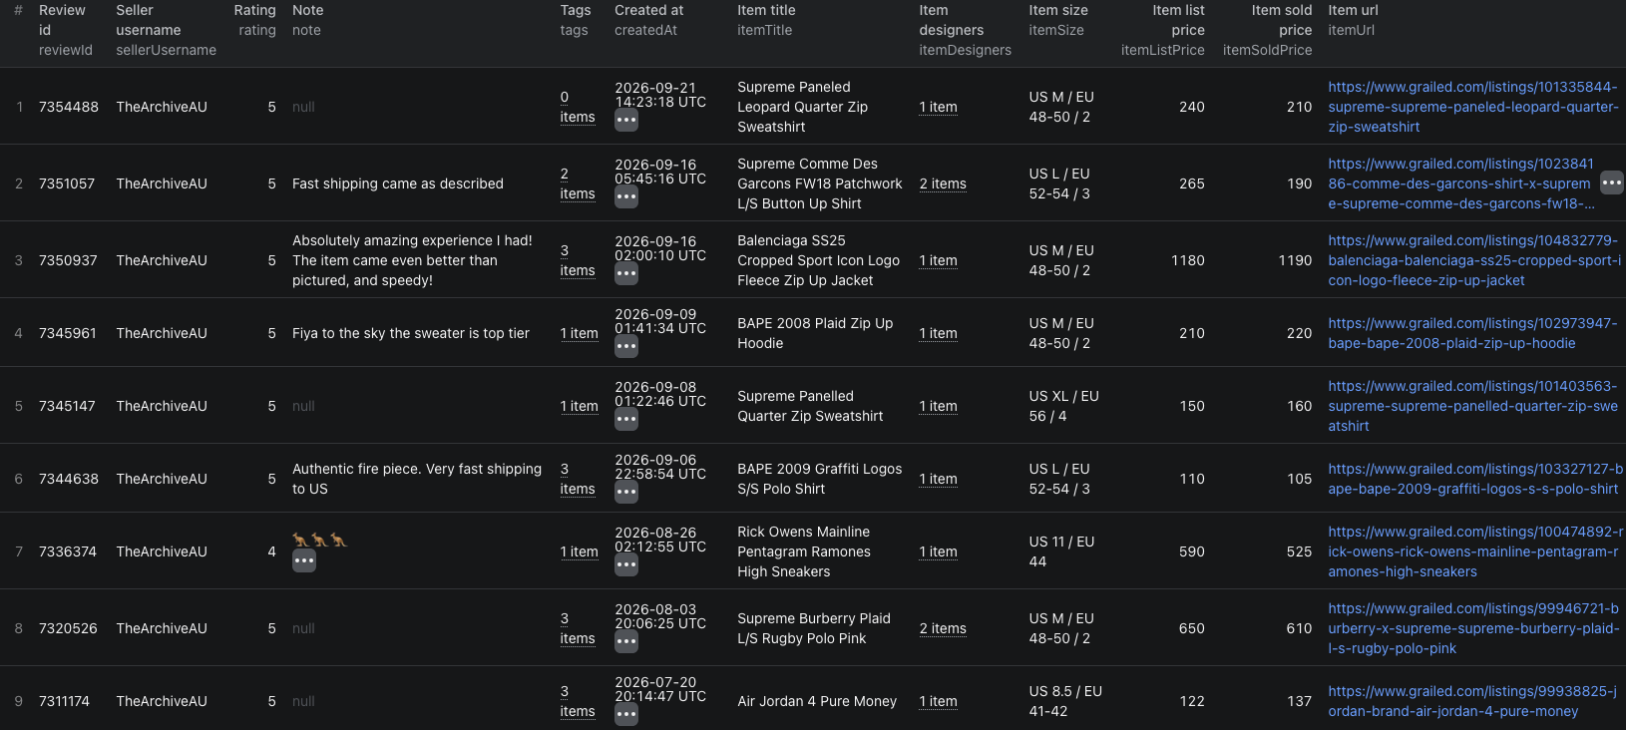1626x730 pixels.
Task: Show designers for Supreme Comme Des Garcons shirt
Action: (x=943, y=183)
